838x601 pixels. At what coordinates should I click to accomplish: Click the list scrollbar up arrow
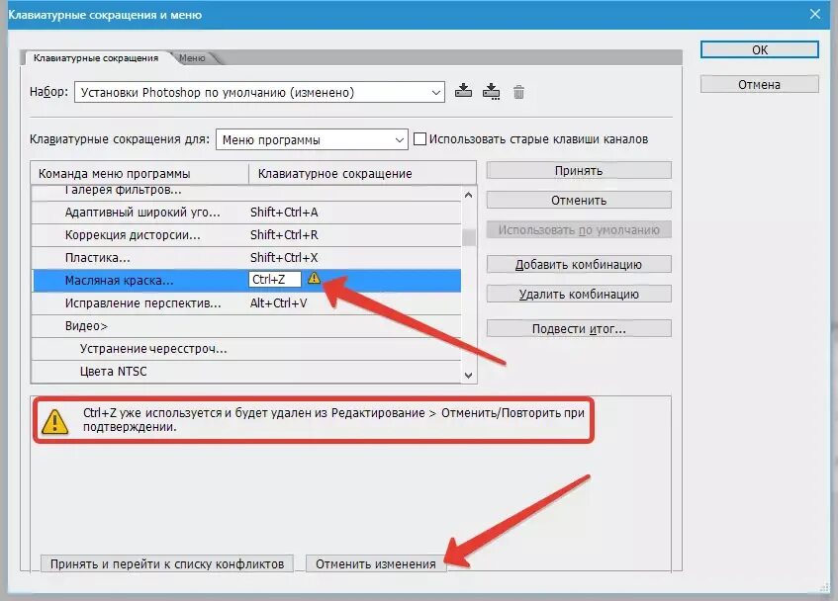469,196
